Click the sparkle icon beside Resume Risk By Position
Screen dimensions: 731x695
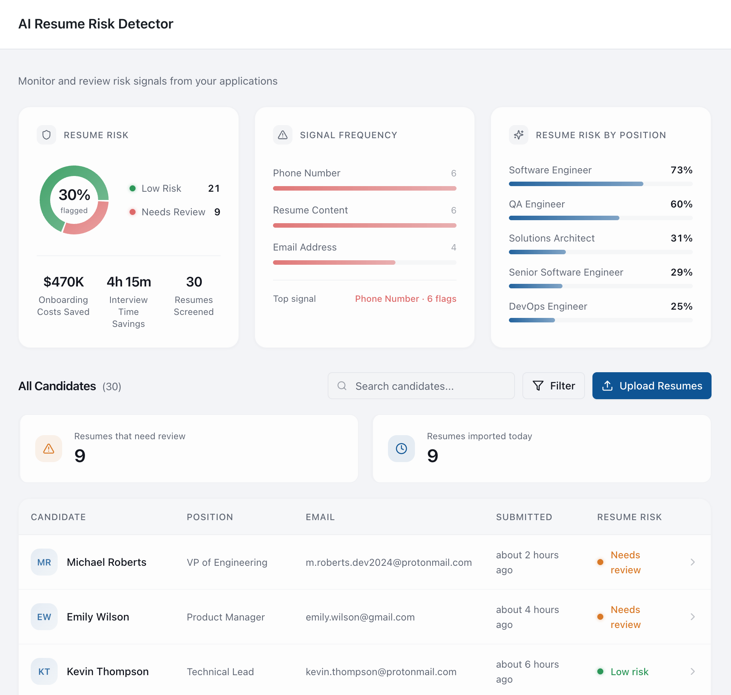519,135
